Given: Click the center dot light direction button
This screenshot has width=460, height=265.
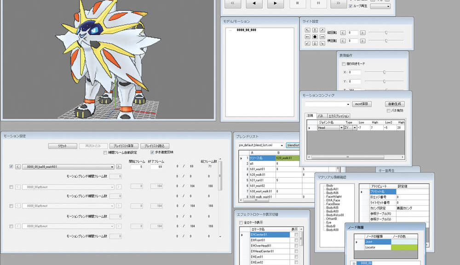Looking at the screenshot, I should (315, 37).
